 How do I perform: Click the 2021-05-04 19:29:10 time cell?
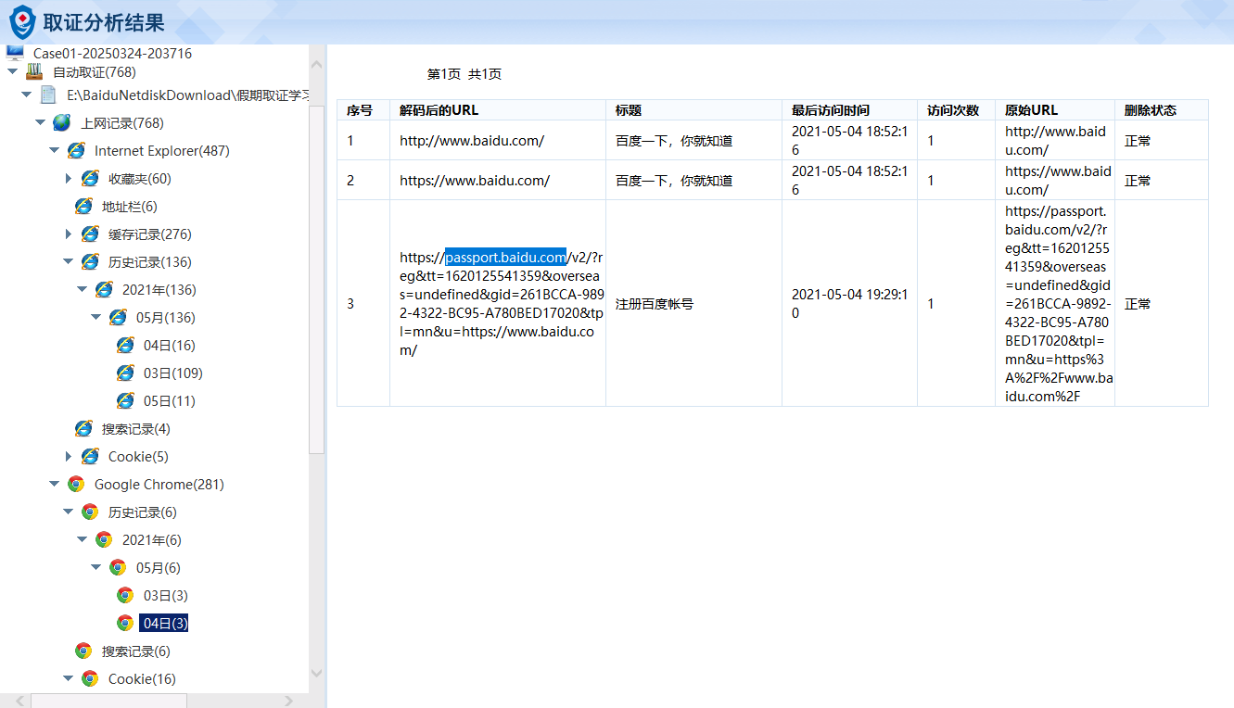[x=849, y=303]
